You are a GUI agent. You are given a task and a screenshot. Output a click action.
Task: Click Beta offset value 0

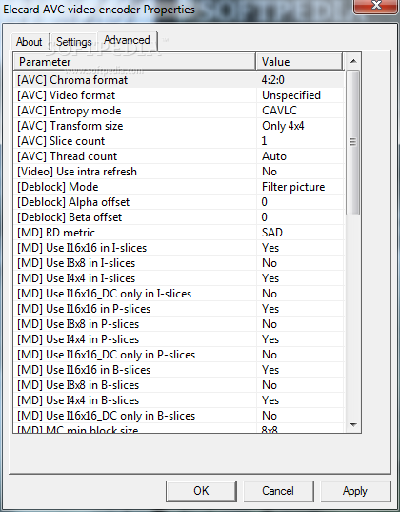pos(264,217)
